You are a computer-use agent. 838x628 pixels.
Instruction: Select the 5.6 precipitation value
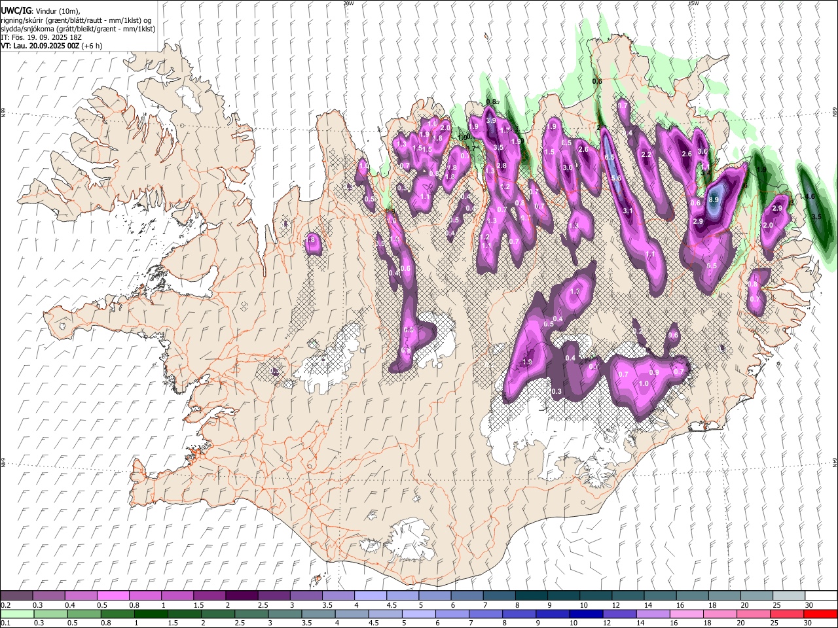616,178
